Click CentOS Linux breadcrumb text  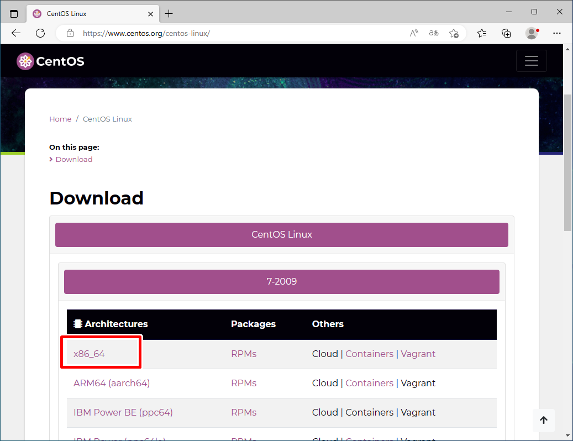pos(107,119)
